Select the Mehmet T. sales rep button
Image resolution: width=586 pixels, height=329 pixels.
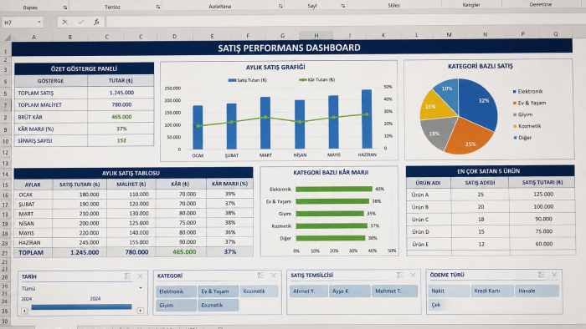pyautogui.click(x=394, y=291)
